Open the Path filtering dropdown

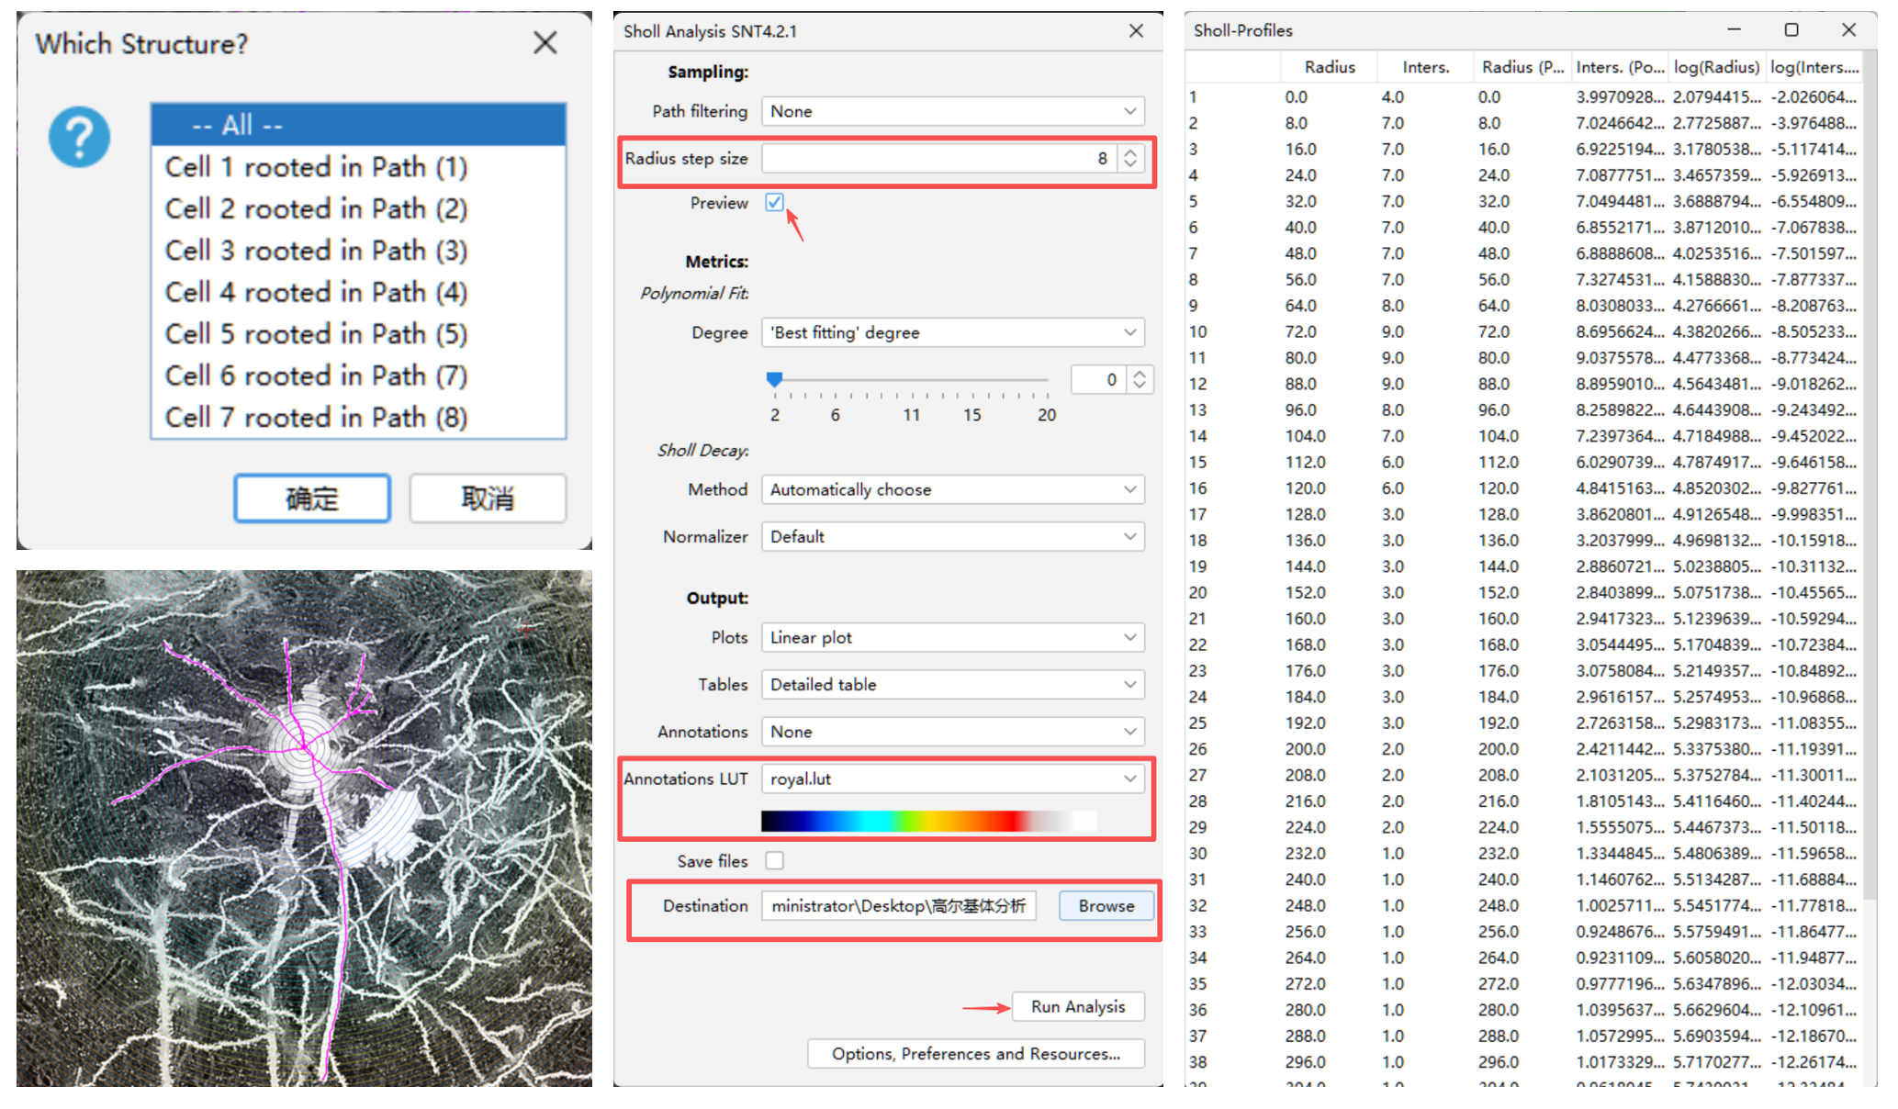click(952, 111)
